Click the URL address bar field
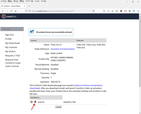 (60, 11)
